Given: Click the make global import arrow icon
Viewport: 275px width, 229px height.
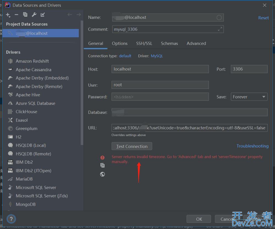Looking at the screenshot, I should pos(43,15).
